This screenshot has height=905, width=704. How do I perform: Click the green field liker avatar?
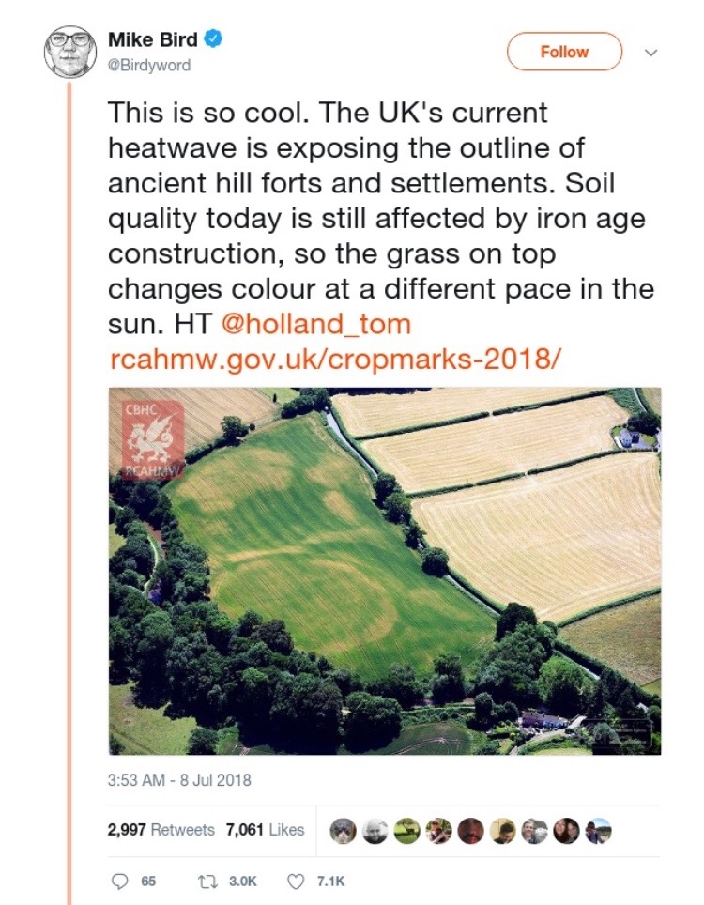[406, 830]
